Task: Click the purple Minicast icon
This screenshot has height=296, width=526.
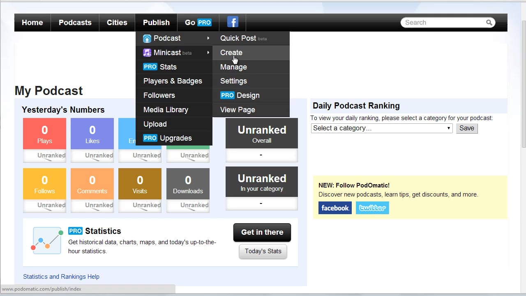Action: click(x=147, y=53)
